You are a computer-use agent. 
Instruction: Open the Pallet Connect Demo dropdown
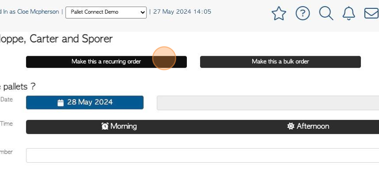pyautogui.click(x=106, y=12)
